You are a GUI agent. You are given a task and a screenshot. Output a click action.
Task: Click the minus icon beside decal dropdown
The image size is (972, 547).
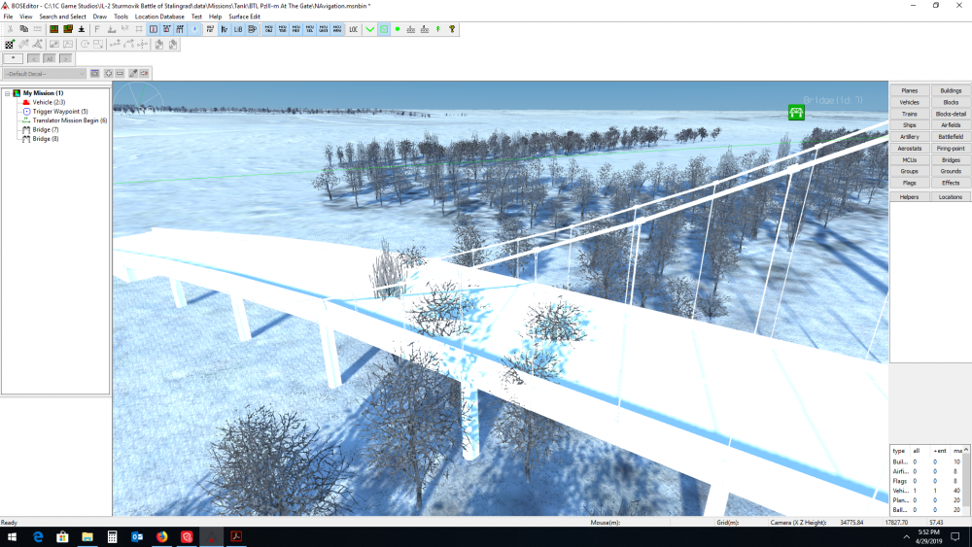[120, 74]
